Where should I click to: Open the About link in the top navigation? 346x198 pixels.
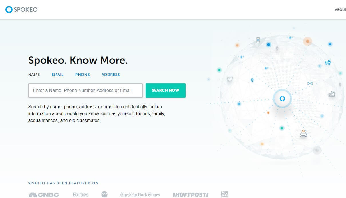[x=340, y=10]
